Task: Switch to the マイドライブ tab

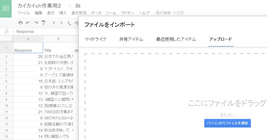Action: pos(95,39)
